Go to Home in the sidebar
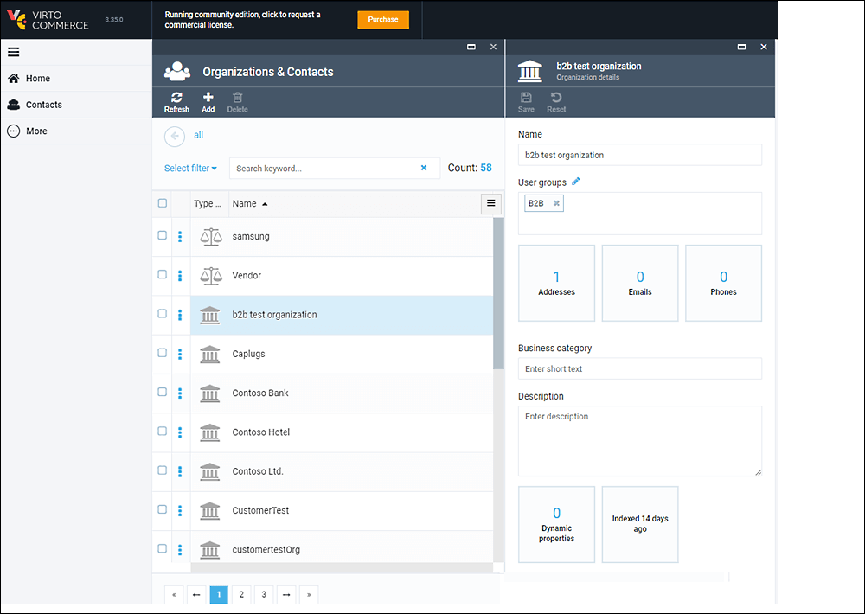 [37, 79]
